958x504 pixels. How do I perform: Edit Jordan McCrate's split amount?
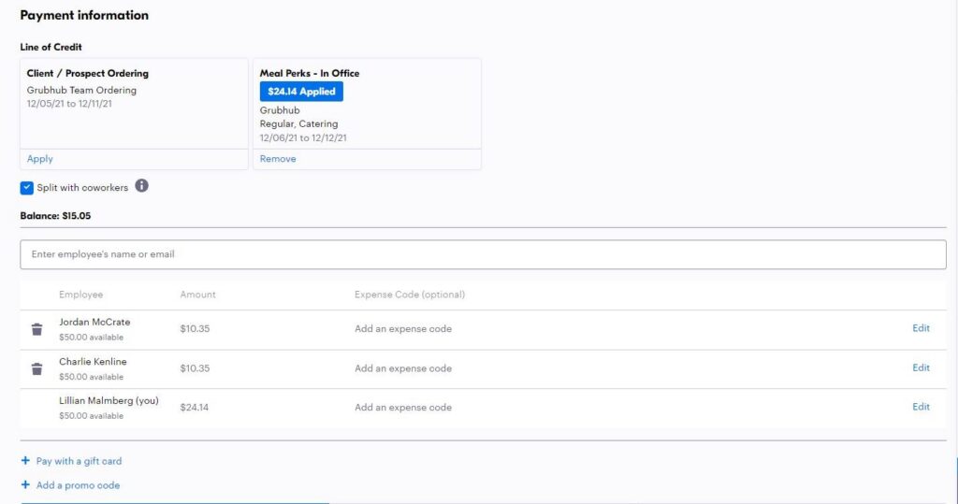pyautogui.click(x=921, y=328)
